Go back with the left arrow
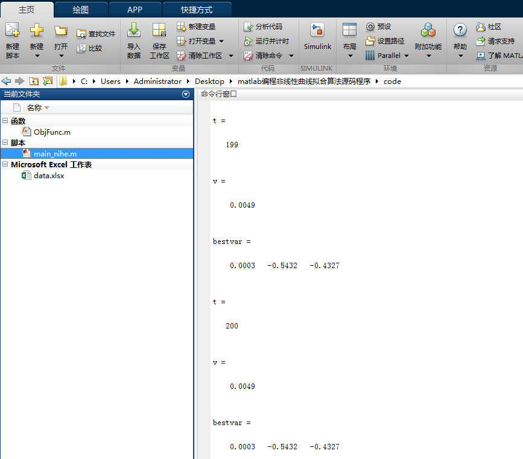The image size is (523, 459). pyautogui.click(x=7, y=81)
